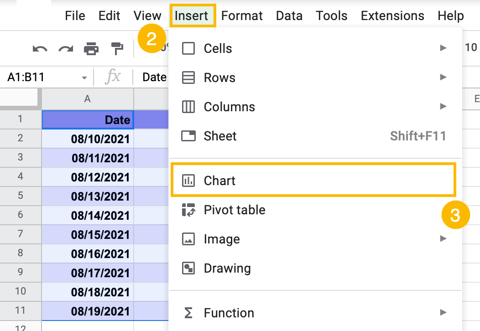The height and width of the screenshot is (331, 480).
Task: Expand the Rows submenu arrow
Action: (x=443, y=78)
